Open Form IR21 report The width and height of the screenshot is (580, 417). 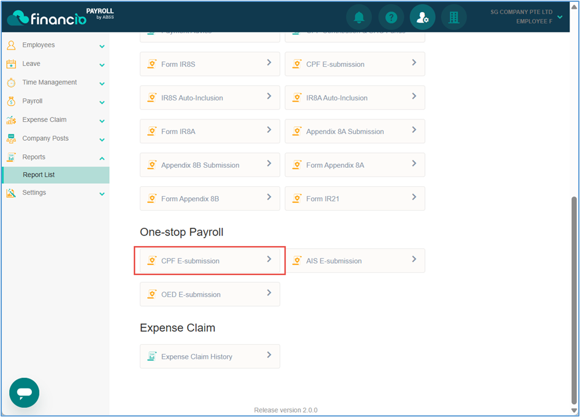[x=355, y=198]
